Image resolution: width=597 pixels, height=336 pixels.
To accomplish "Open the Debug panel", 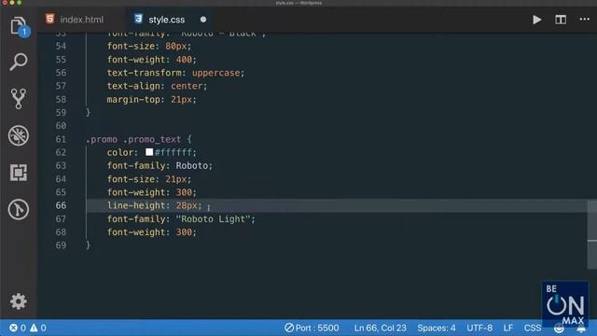I will pyautogui.click(x=19, y=135).
